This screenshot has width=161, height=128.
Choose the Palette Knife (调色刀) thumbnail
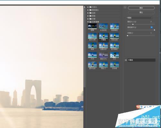[x=103, y=65]
